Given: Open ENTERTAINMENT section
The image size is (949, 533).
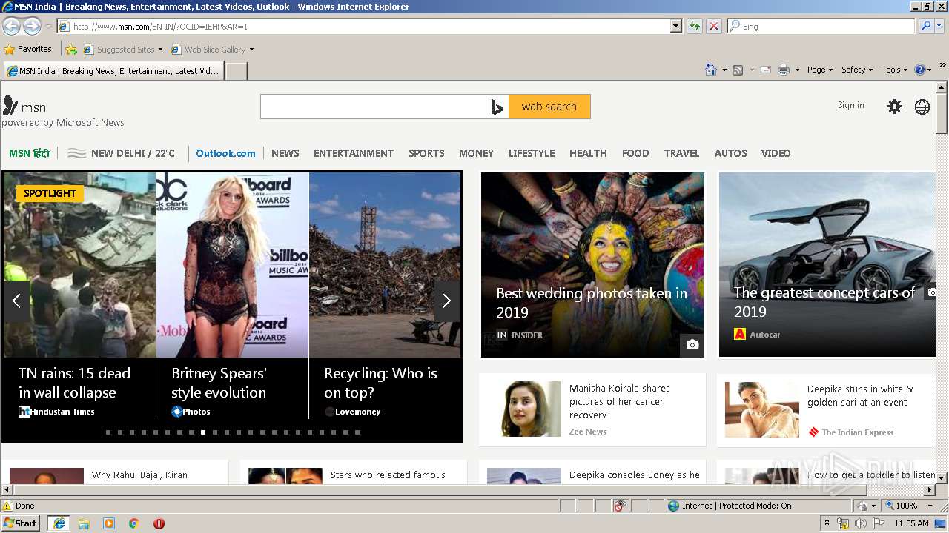Looking at the screenshot, I should (354, 153).
